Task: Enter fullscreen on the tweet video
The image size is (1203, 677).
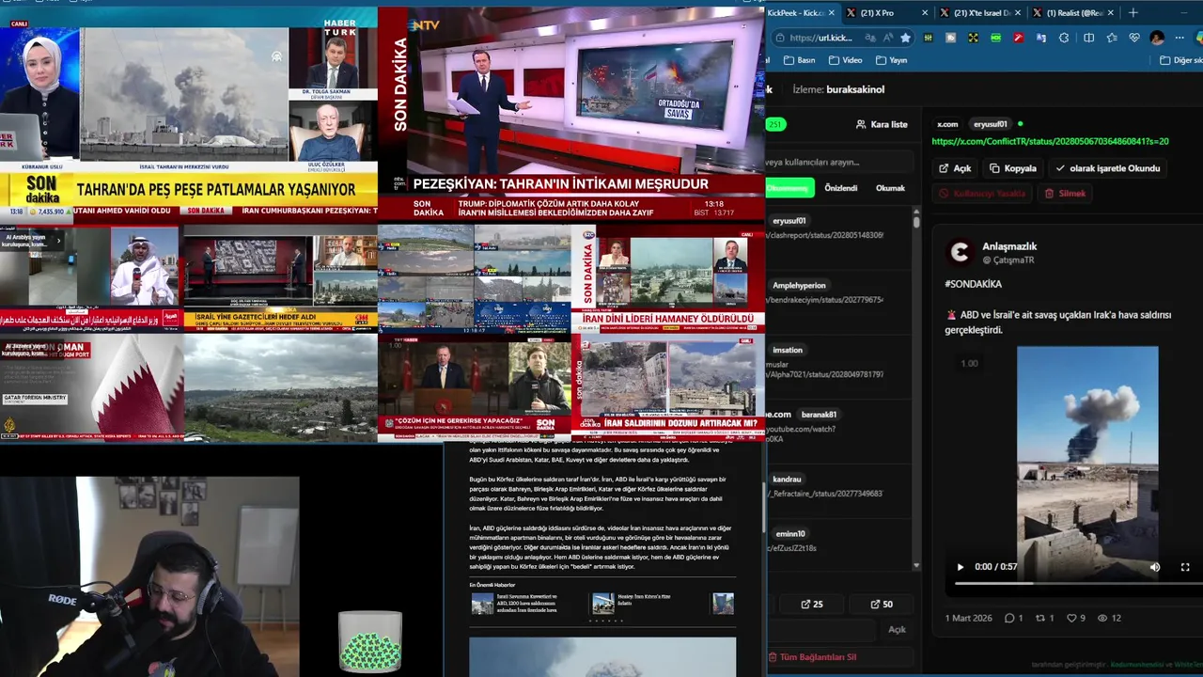Action: [1184, 567]
